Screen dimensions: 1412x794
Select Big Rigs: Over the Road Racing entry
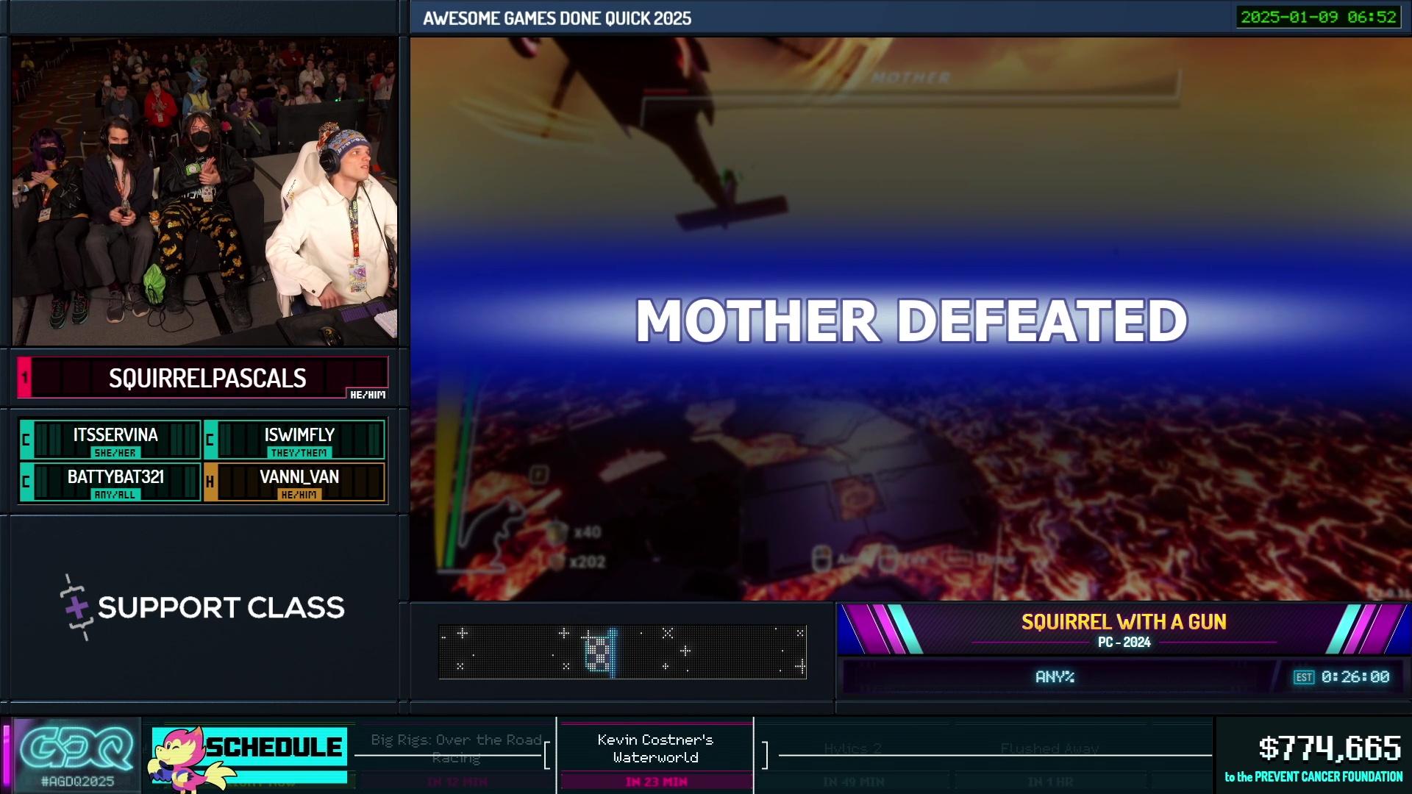click(456, 748)
